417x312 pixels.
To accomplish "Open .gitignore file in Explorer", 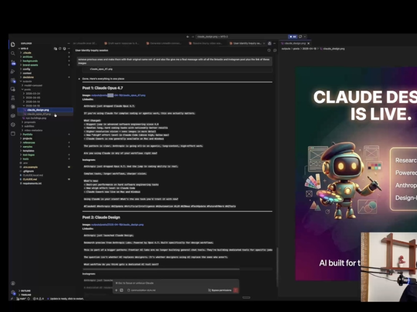I will click(x=45, y=171).
